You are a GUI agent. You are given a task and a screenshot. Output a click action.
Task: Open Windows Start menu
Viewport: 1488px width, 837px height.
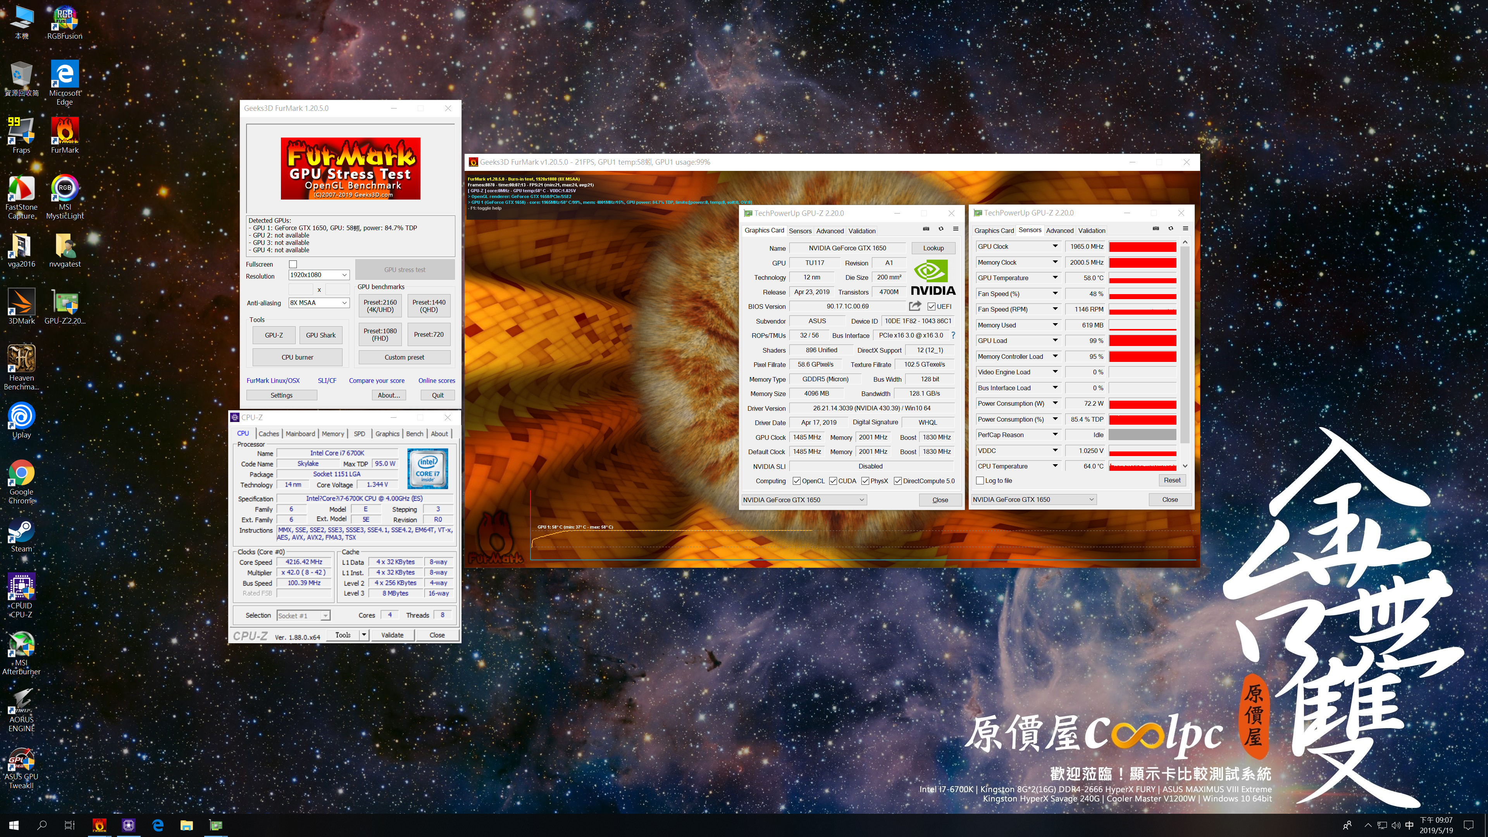pos(14,825)
